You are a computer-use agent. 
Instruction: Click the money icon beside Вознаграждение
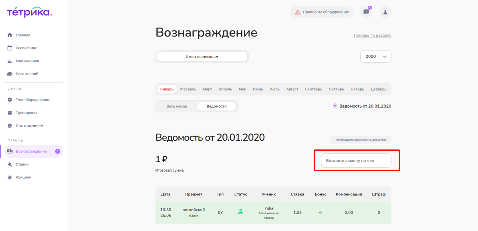[10, 151]
